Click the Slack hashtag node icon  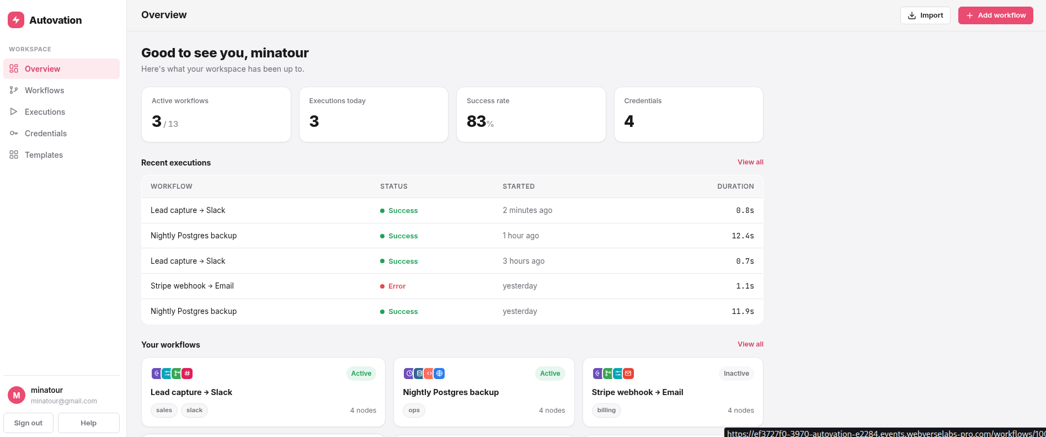coord(187,374)
